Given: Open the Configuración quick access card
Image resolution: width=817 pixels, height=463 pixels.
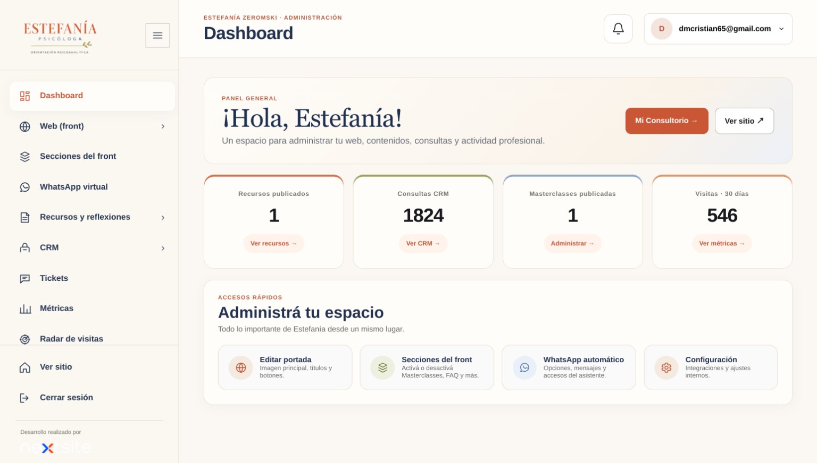Looking at the screenshot, I should pyautogui.click(x=711, y=367).
